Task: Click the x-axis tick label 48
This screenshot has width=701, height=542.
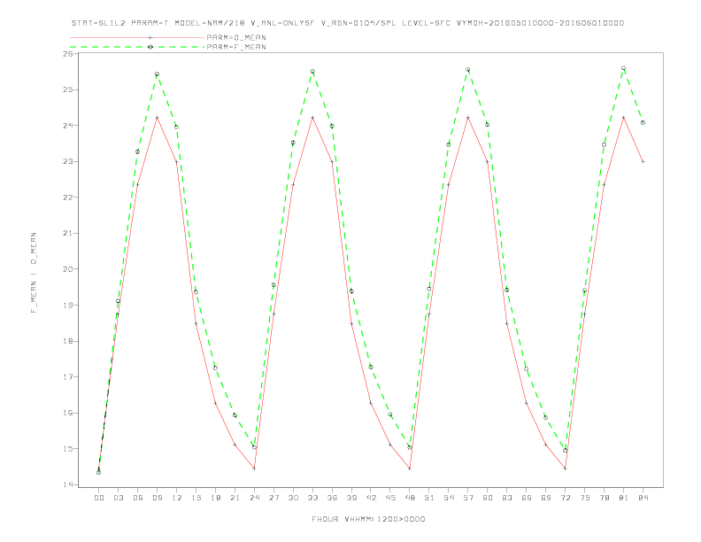Action: click(410, 498)
